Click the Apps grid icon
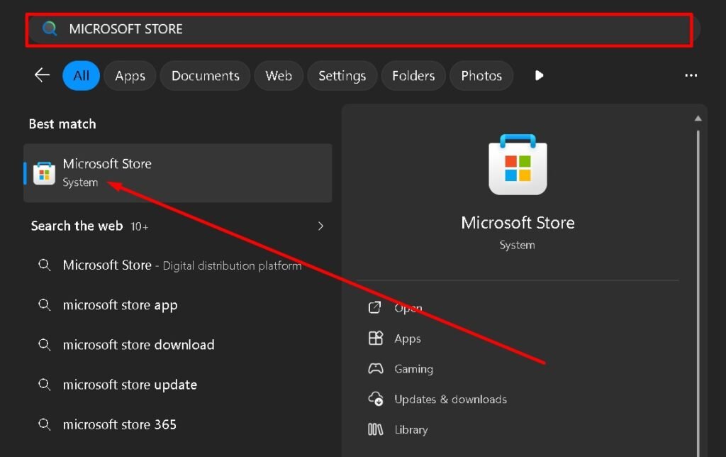The height and width of the screenshot is (457, 726). pos(376,338)
